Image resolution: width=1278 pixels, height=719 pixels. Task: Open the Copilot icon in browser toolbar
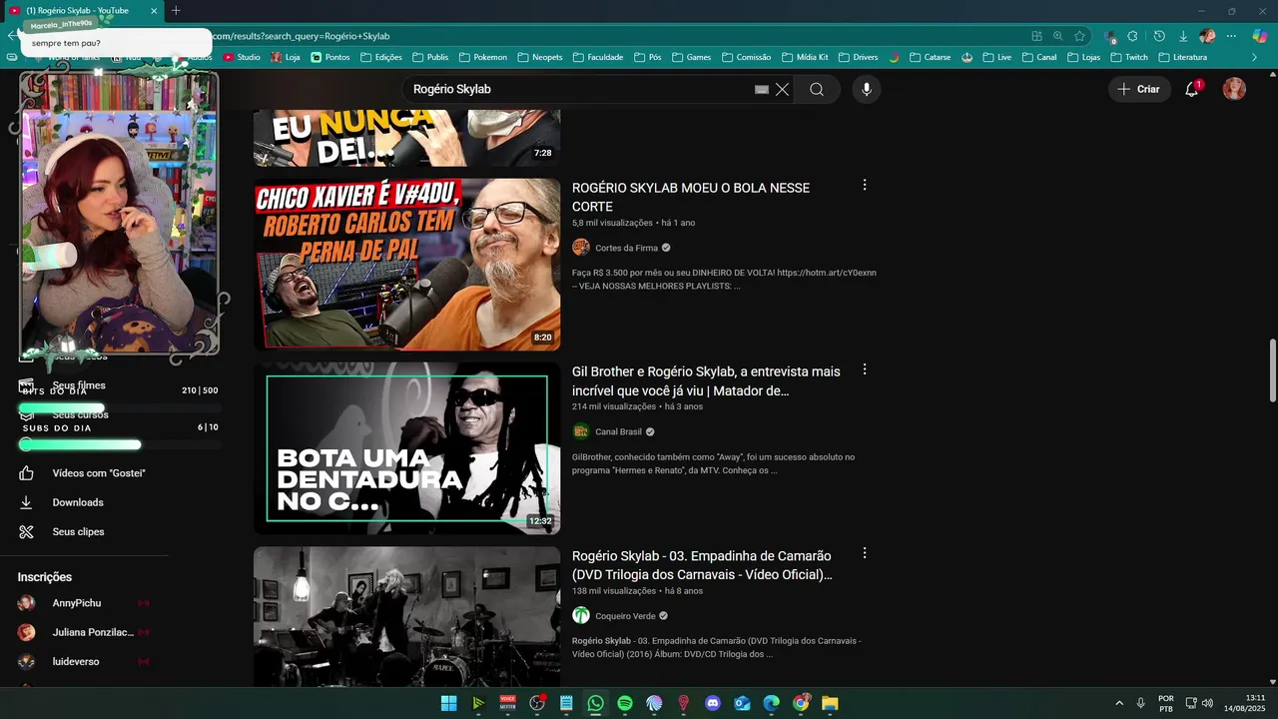[1259, 36]
